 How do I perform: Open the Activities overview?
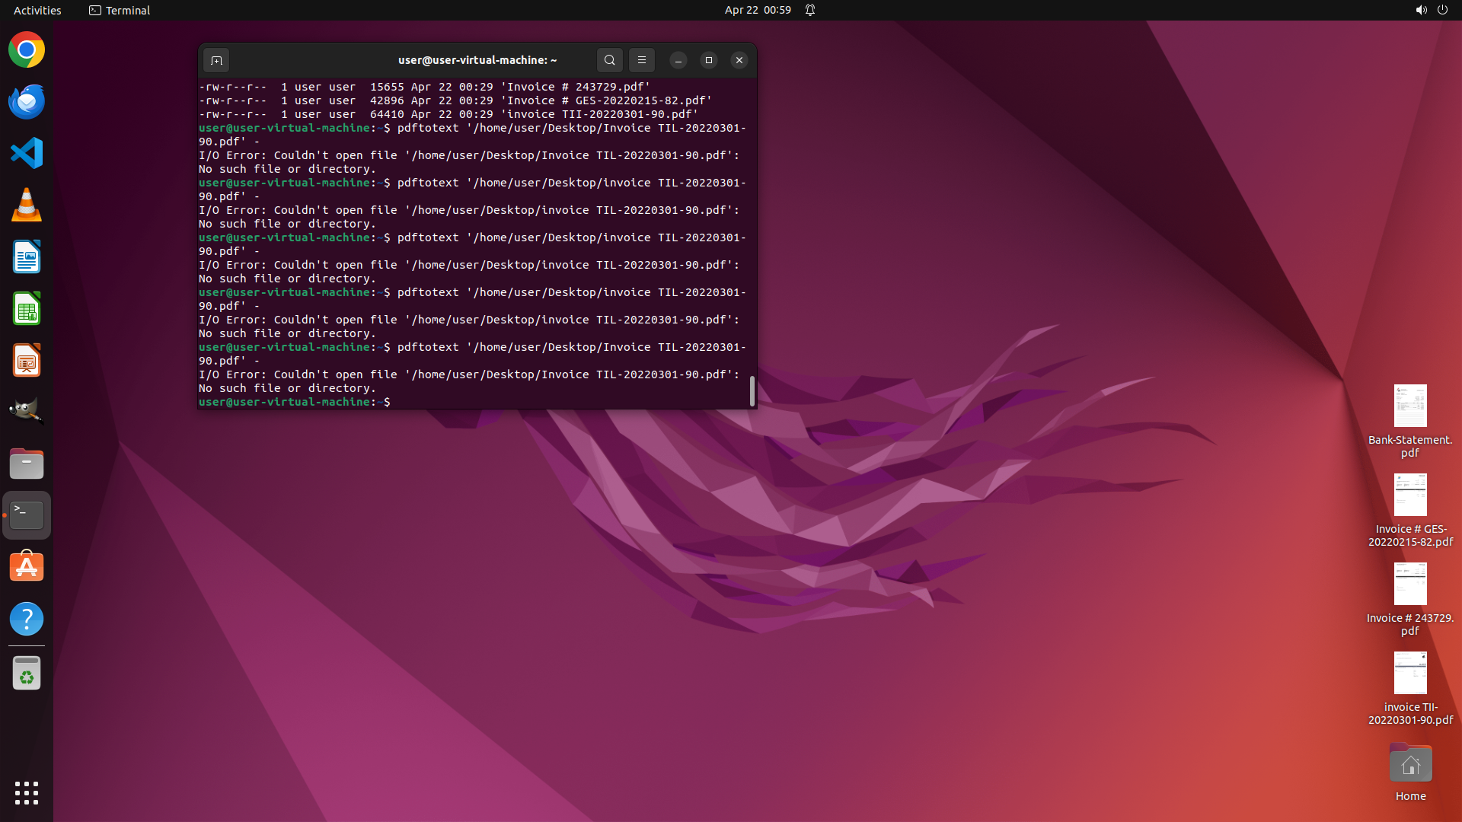coord(37,10)
